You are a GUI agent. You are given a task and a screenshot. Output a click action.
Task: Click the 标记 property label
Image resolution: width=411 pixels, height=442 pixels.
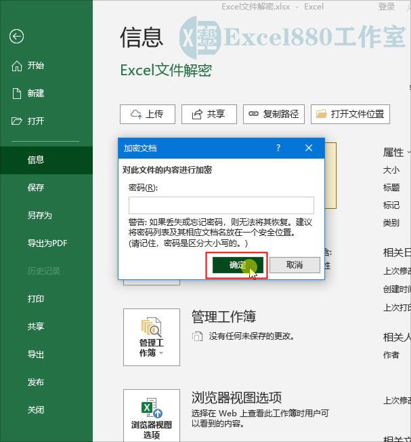tap(391, 205)
